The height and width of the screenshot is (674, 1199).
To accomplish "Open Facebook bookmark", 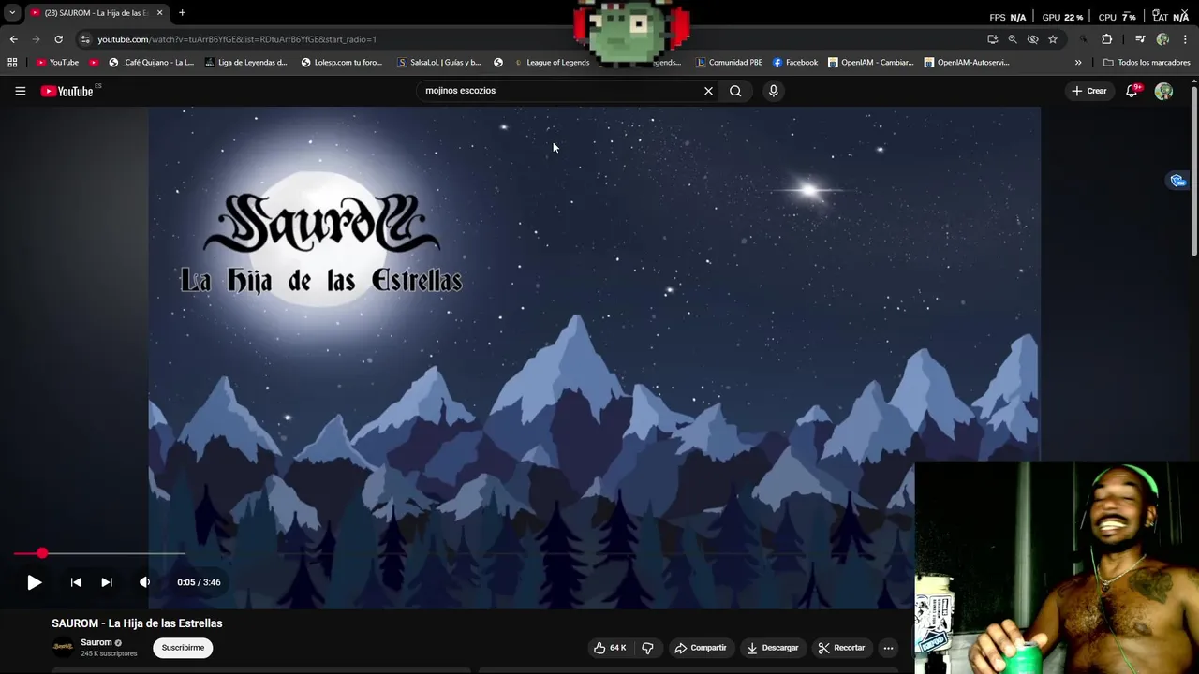I will [795, 63].
